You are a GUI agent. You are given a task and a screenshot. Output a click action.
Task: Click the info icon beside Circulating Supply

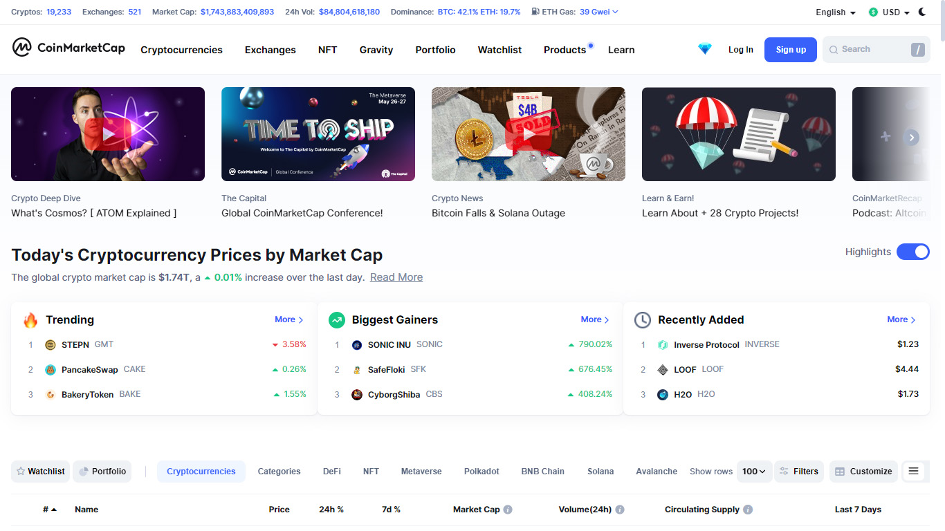pyautogui.click(x=748, y=510)
